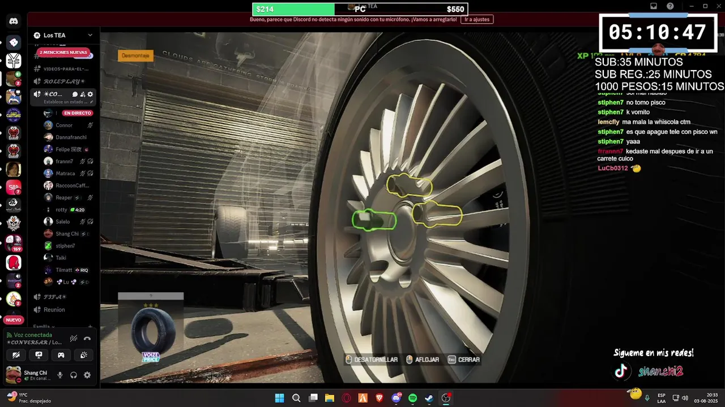725x407 pixels.
Task: Open the server with the yen symbol icon
Action: (x=14, y=60)
